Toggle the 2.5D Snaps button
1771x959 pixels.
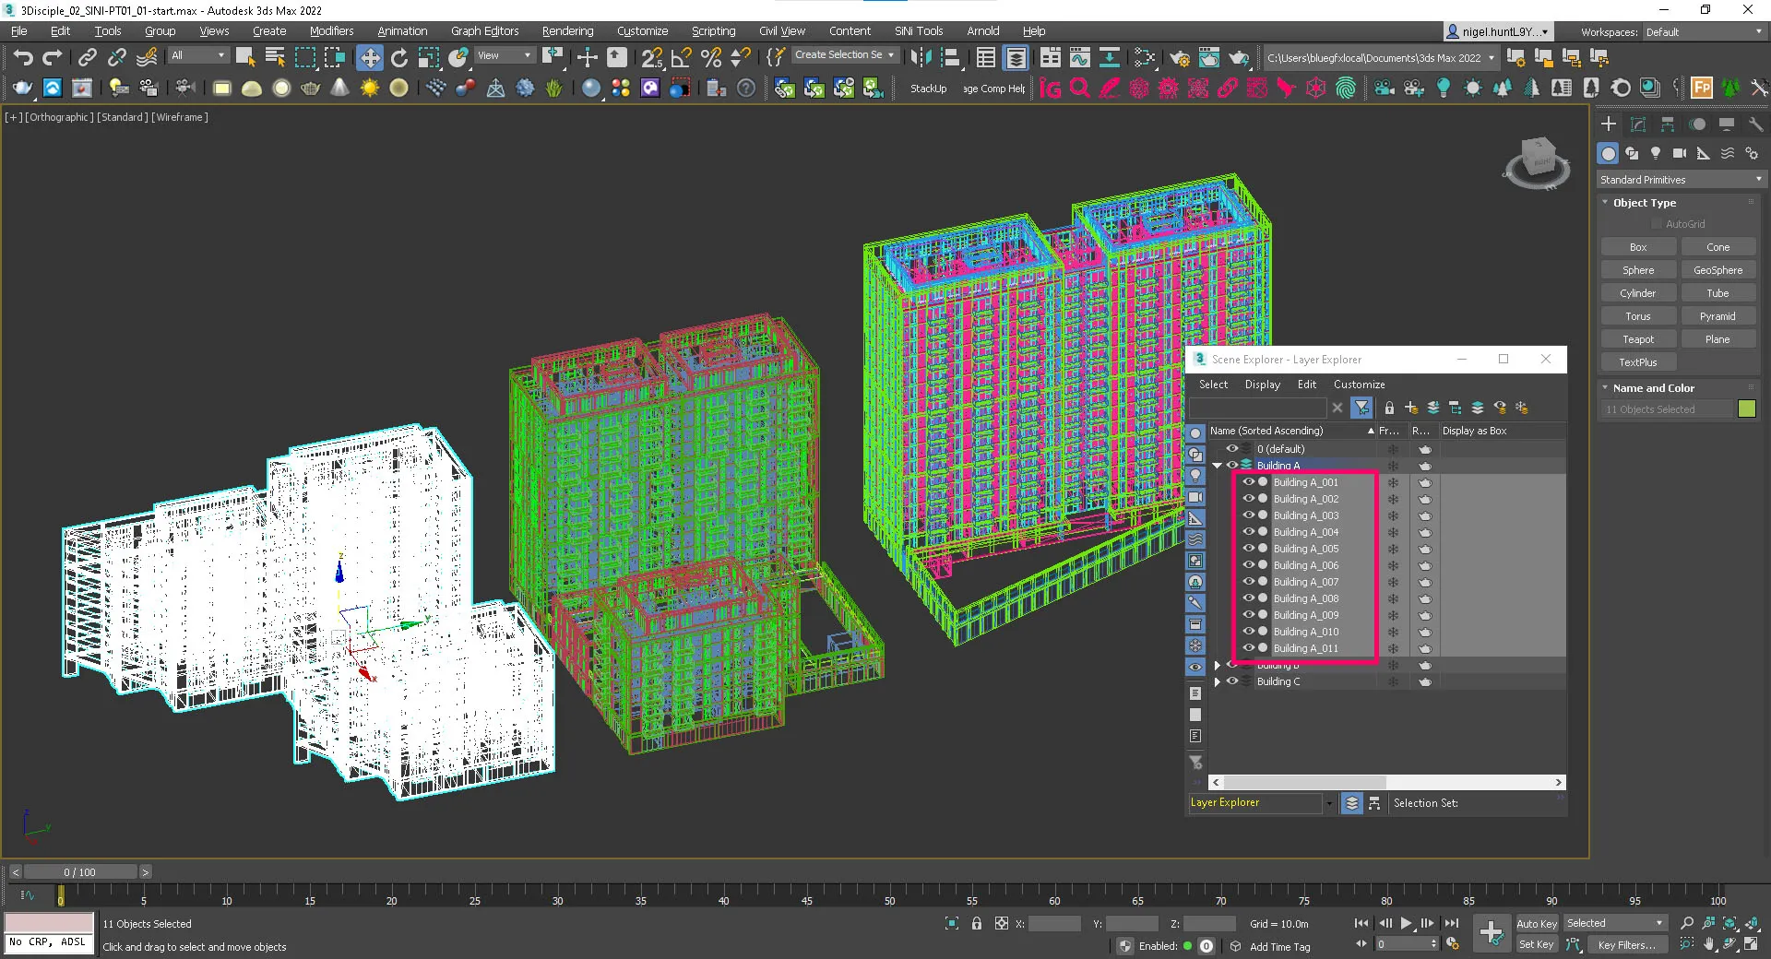pos(652,57)
